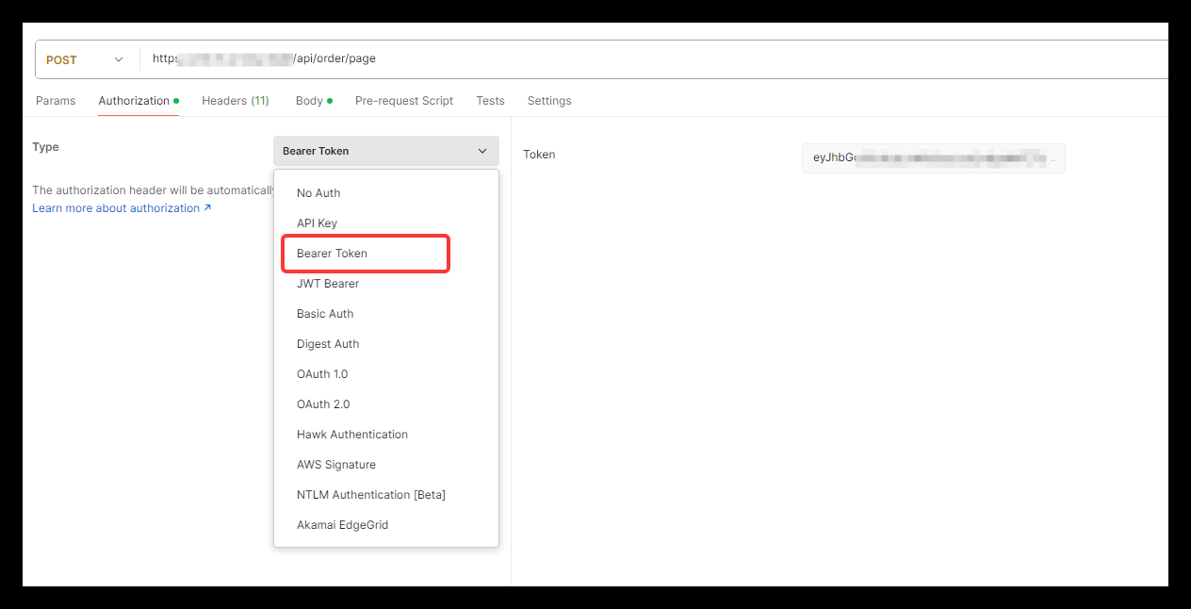The image size is (1191, 609).
Task: Choose OAuth 2.0 authorization
Action: [x=323, y=404]
